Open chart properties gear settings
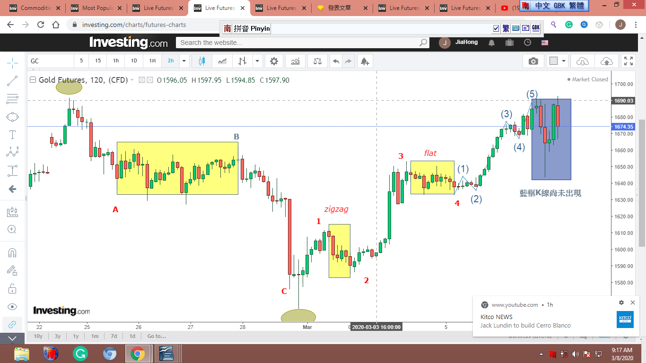This screenshot has height=363, width=646. (274, 61)
